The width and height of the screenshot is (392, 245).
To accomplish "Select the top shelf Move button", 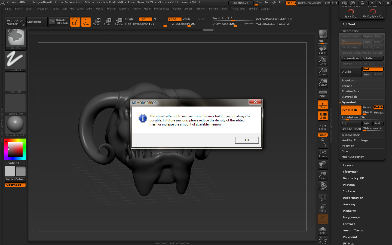I will click(96, 22).
